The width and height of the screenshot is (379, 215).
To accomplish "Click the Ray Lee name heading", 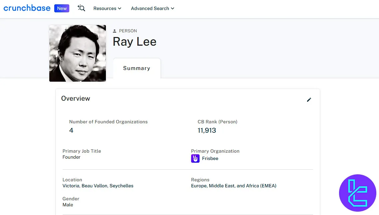I will (x=135, y=42).
